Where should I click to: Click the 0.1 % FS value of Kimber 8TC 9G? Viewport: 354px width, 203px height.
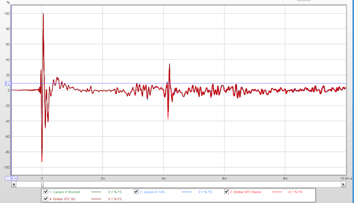tap(115, 199)
